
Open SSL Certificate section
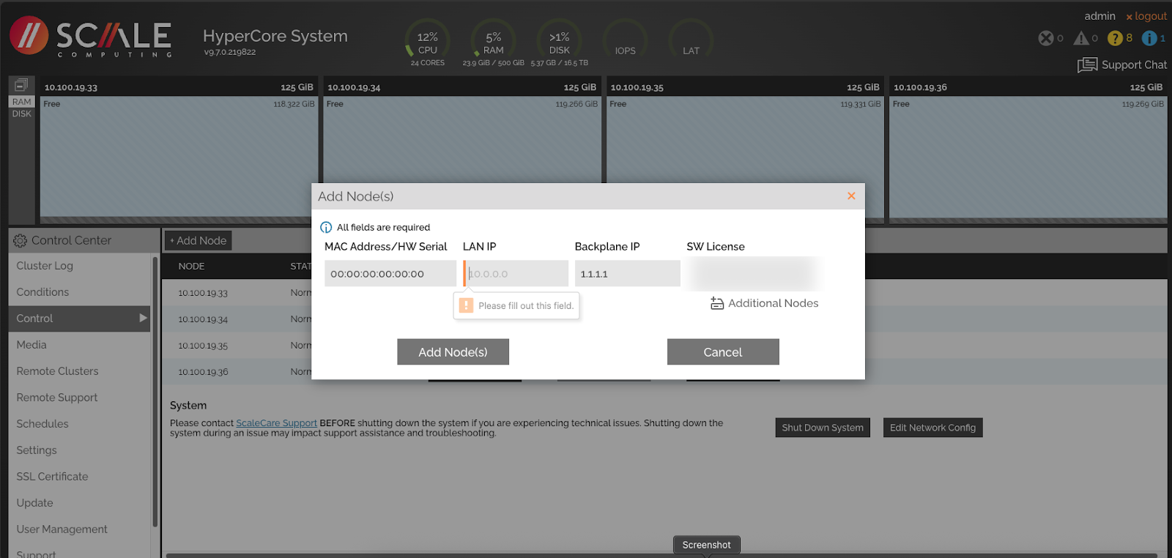[x=52, y=477]
